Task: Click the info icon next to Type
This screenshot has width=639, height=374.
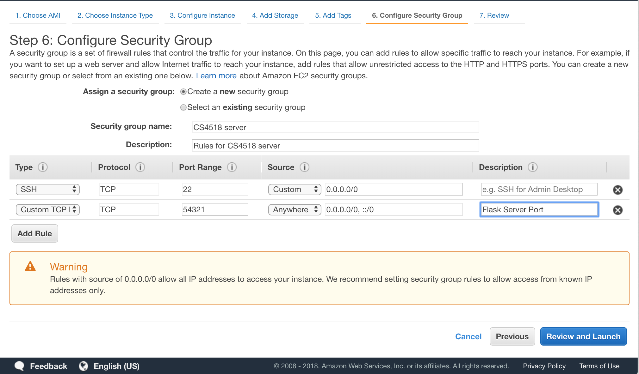Action: 43,167
